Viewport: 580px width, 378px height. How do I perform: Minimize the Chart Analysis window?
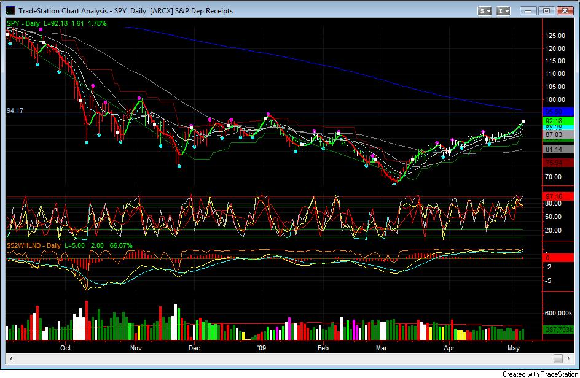coord(528,11)
